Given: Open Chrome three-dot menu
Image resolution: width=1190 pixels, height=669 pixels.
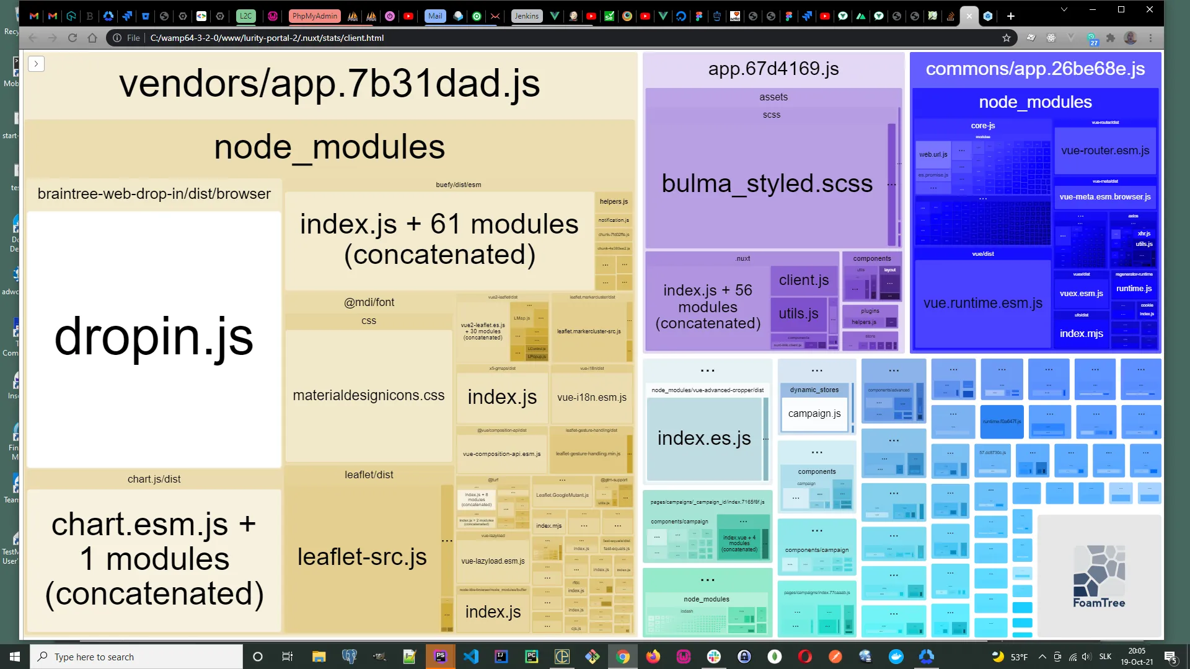Looking at the screenshot, I should coord(1151,38).
